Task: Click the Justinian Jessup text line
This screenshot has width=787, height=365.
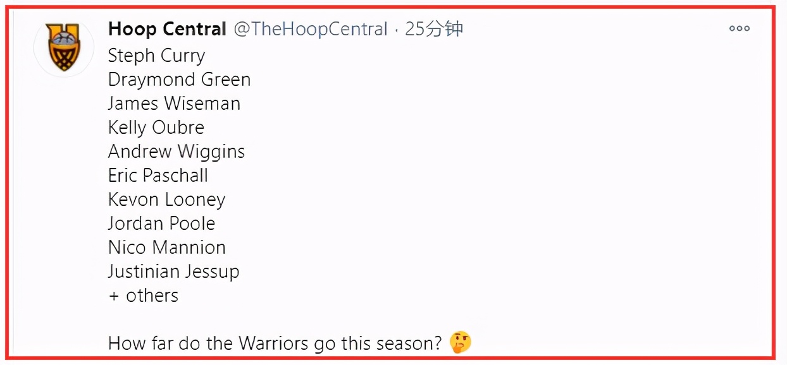Action: pyautogui.click(x=173, y=272)
